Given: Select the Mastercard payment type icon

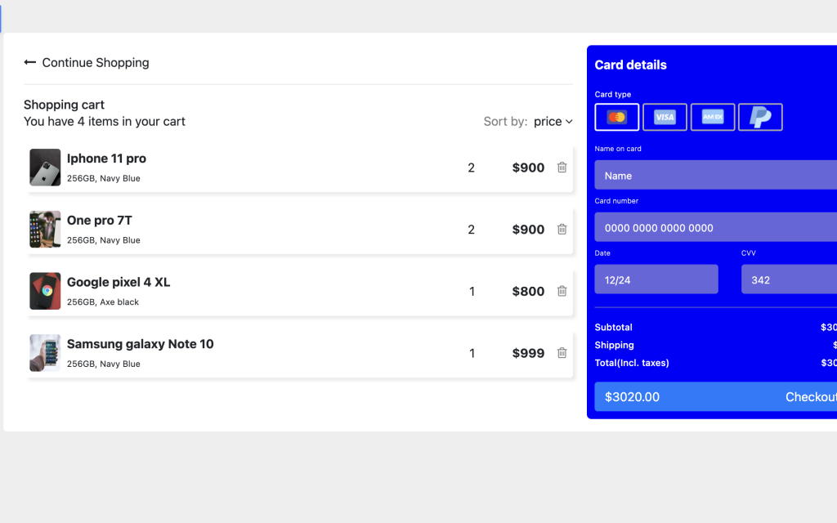Looking at the screenshot, I should click(616, 117).
